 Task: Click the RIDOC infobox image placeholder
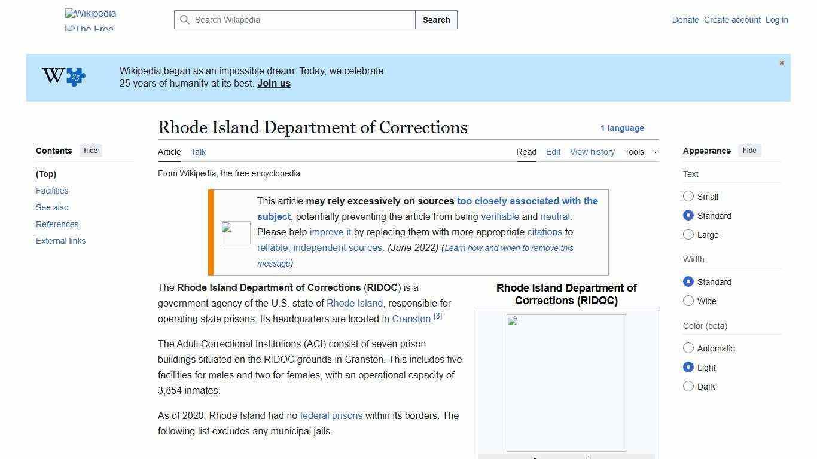point(565,382)
